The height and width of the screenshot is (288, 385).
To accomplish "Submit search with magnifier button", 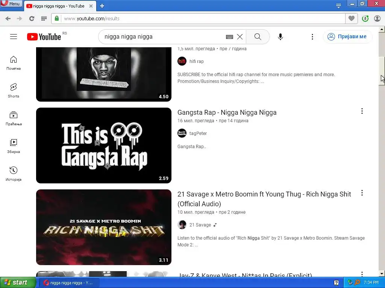I will 258,37.
